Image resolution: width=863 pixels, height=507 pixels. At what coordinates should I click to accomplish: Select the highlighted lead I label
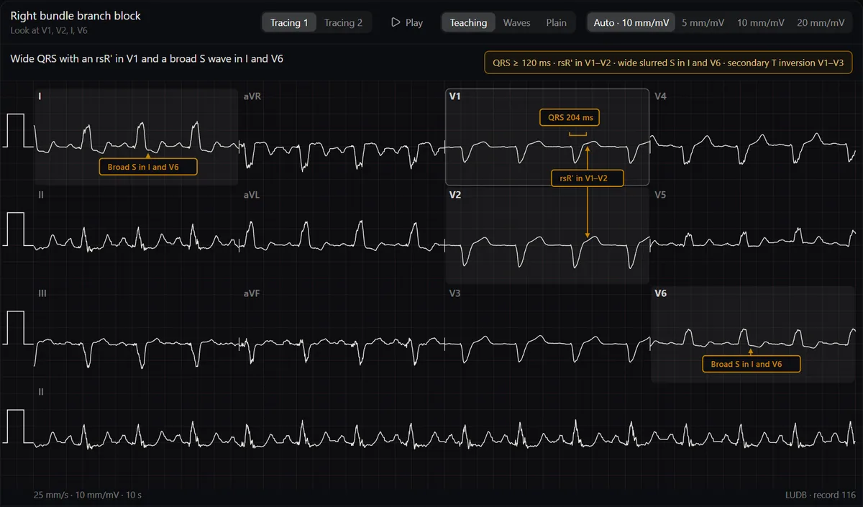pyautogui.click(x=40, y=96)
